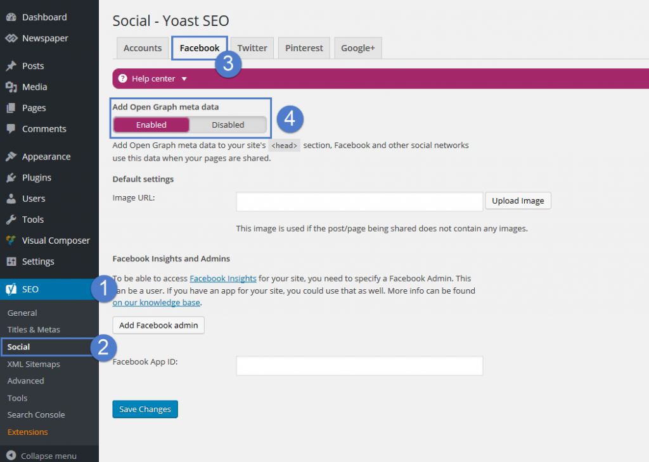649x462 pixels.
Task: Click the Posts pushpin icon
Action: point(11,66)
